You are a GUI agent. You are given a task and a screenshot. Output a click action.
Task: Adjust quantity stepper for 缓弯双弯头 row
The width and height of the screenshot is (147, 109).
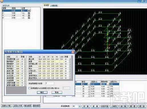coord(70,78)
